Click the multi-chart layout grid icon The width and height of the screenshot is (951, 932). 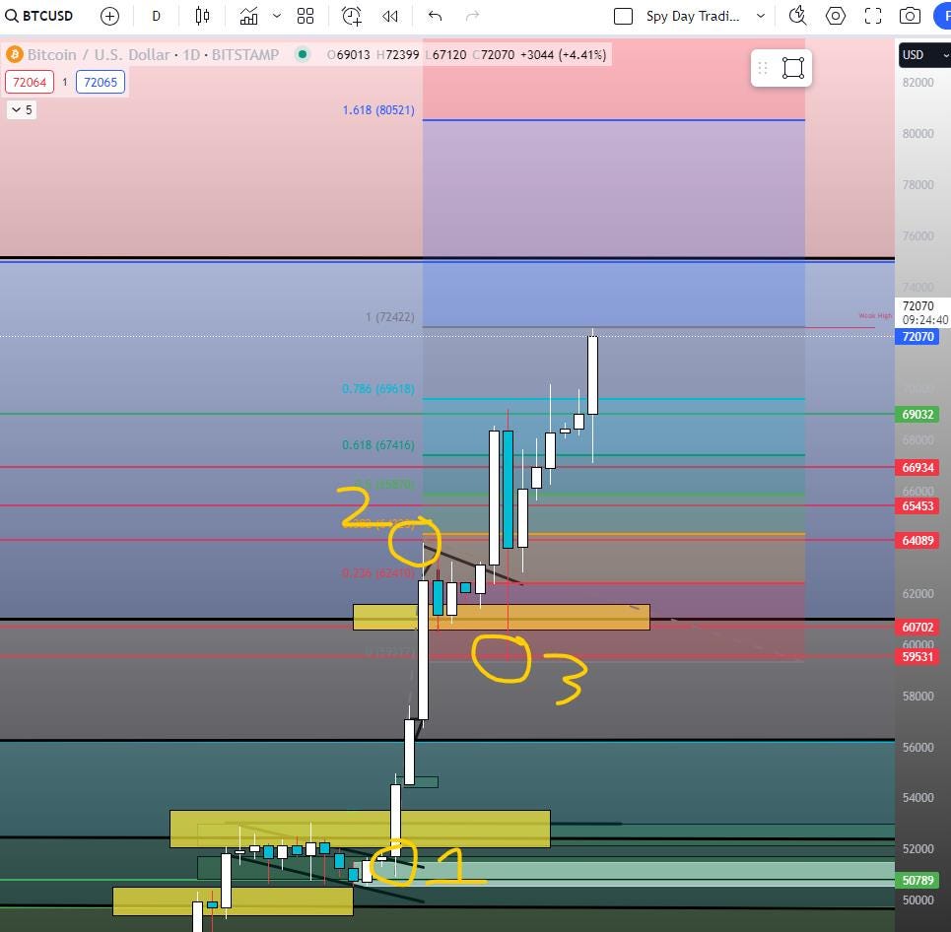click(x=306, y=16)
